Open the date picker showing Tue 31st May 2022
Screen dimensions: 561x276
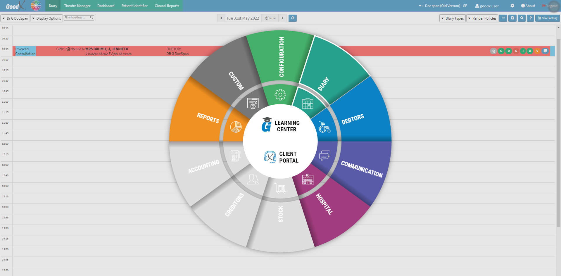tap(243, 18)
